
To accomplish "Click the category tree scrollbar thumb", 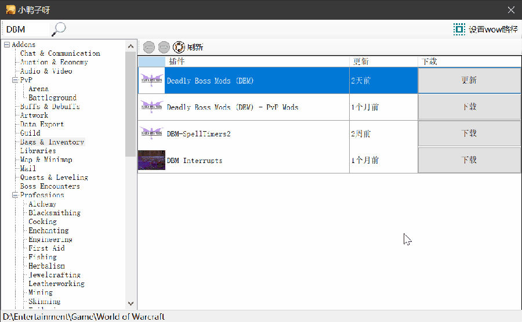I will tap(130, 104).
